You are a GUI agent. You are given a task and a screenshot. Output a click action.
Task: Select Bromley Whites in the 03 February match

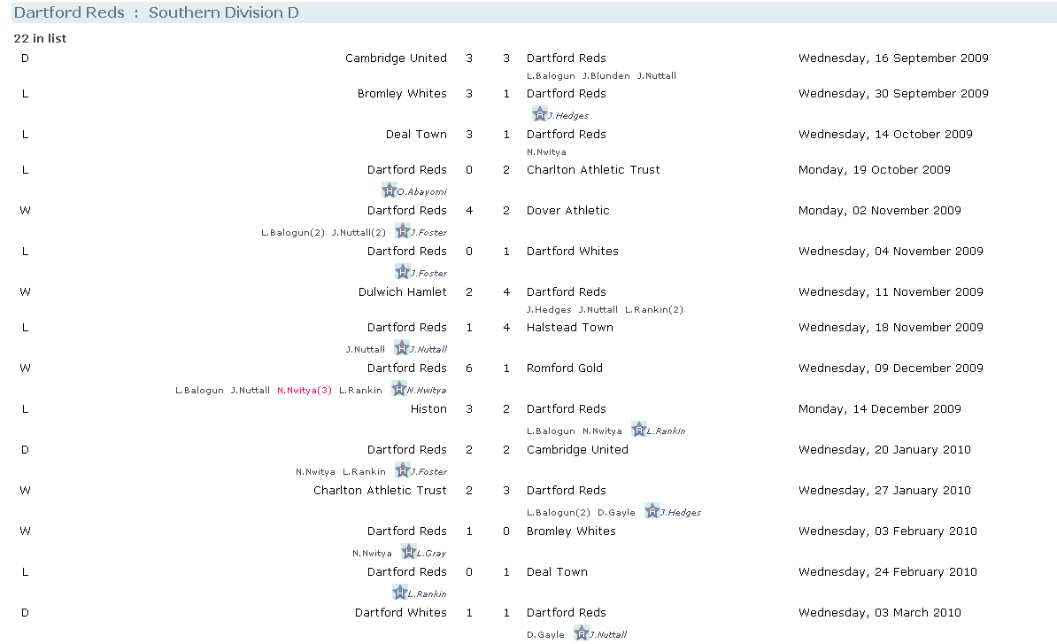571,531
